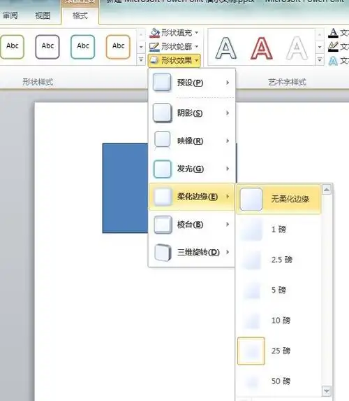Image resolution: width=349 pixels, height=401 pixels.
Task: Click the 阴影 shadow effect icon
Action: tap(162, 113)
